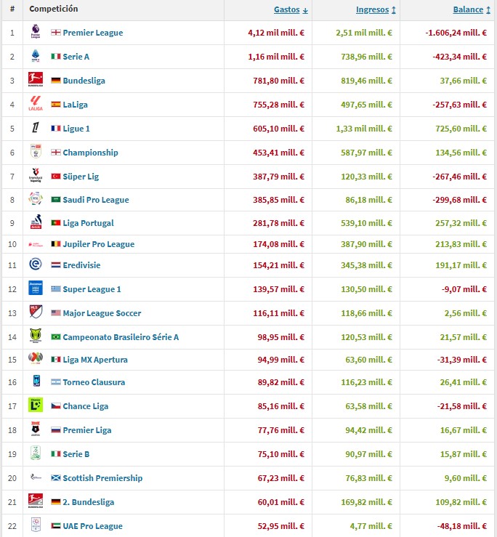Open the Championship competition link

90,153
